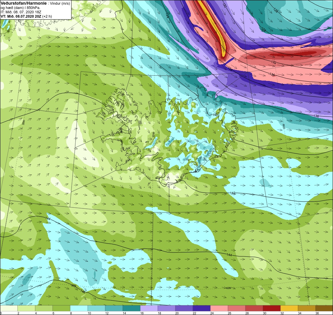Click the 10–12 m/s aqua legend swatch
The width and height of the screenshot is (333, 315).
click(x=97, y=308)
